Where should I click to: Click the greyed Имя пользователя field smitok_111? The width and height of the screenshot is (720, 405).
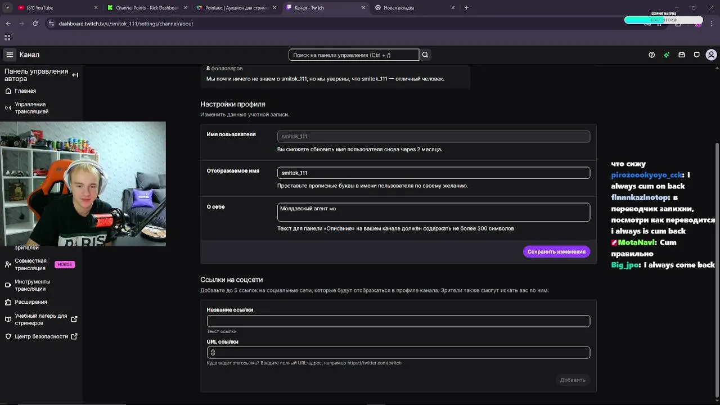(x=434, y=136)
